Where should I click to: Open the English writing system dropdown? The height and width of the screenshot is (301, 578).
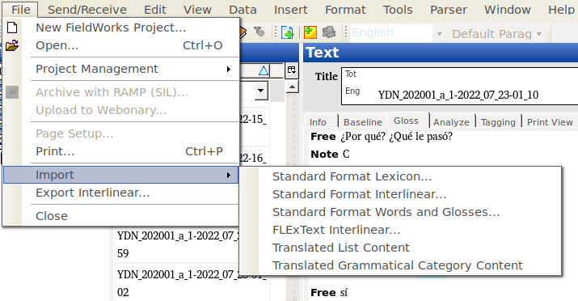[440, 34]
